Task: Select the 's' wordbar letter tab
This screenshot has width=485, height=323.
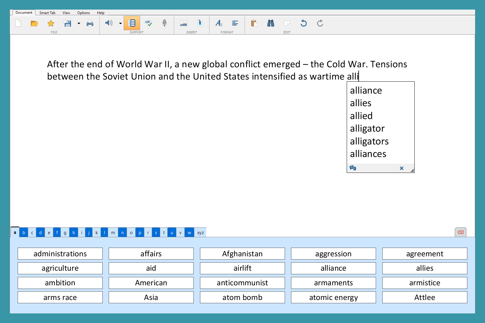Action: [x=156, y=232]
